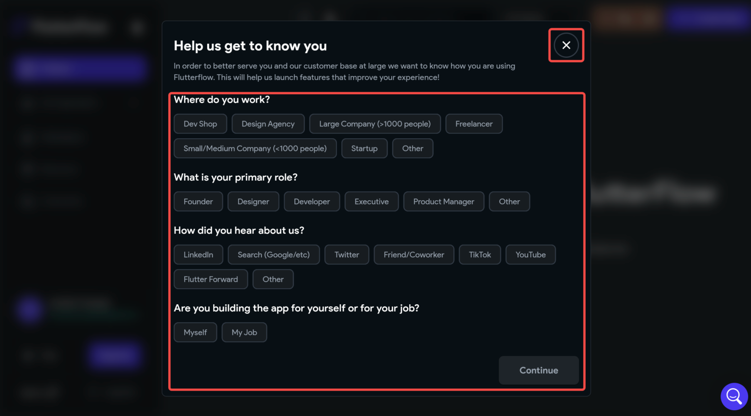Screen dimensions: 751x416
Task: Select LinkedIn as referral source
Action: [199, 255]
